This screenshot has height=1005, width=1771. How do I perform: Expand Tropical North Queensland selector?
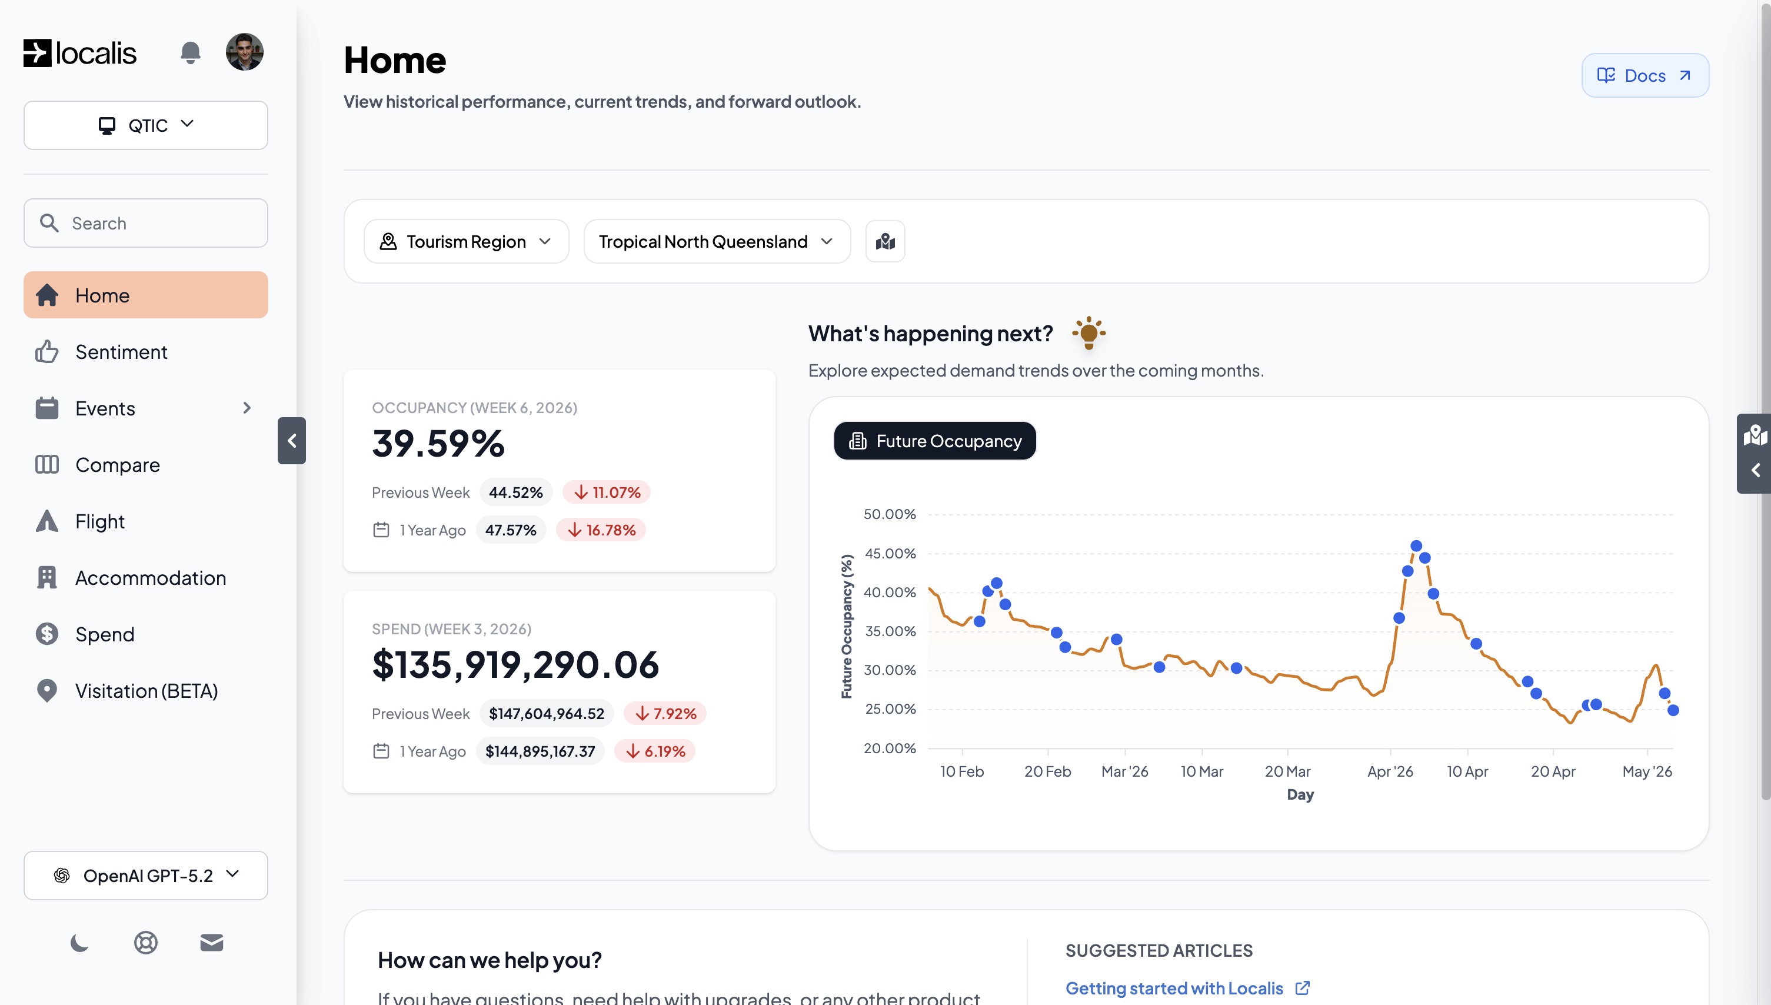point(717,242)
